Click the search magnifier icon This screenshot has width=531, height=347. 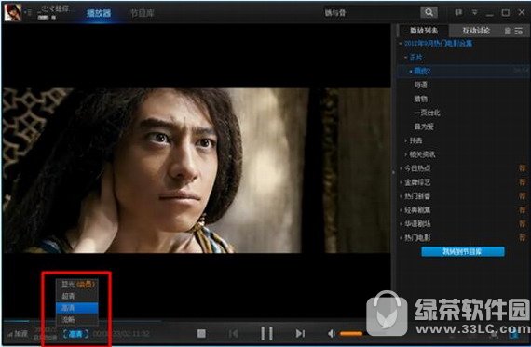pos(429,12)
